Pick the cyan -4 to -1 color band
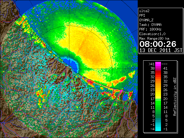 tap(158, 129)
